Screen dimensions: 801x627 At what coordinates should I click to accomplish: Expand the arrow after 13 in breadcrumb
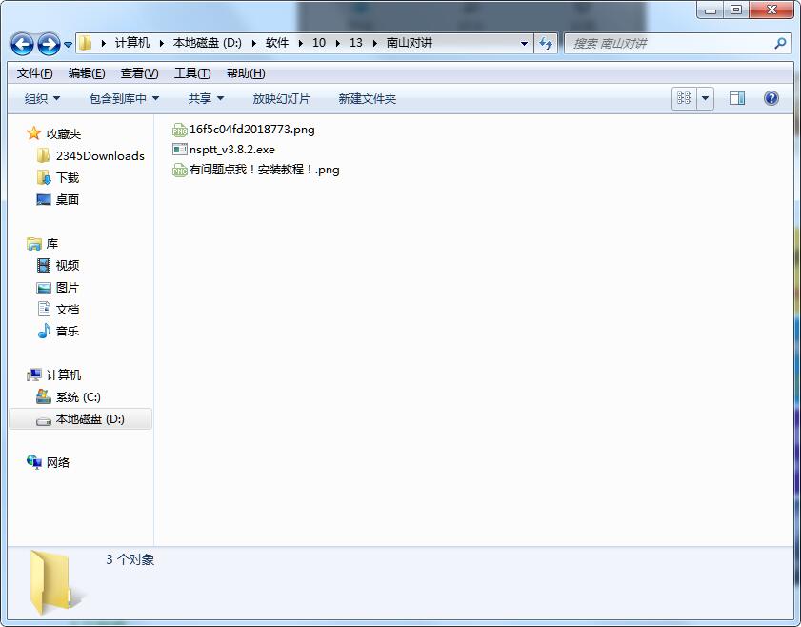(x=375, y=44)
